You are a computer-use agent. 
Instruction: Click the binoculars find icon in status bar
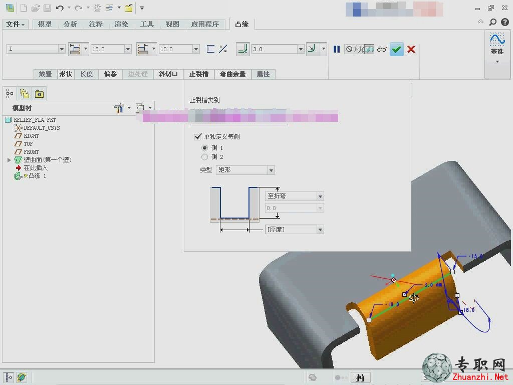click(x=360, y=377)
